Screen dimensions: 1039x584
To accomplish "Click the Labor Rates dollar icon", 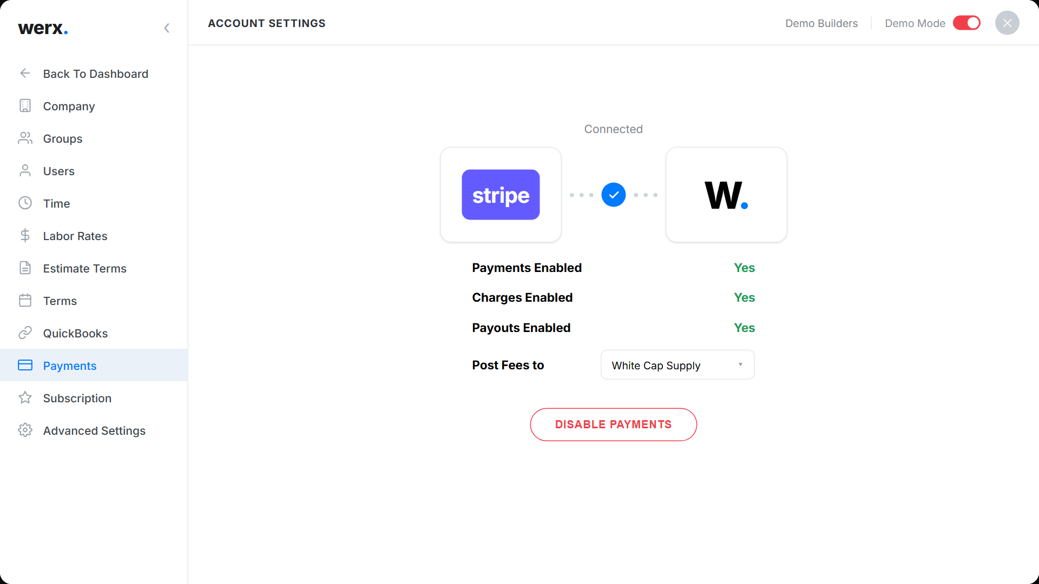I will pos(25,235).
